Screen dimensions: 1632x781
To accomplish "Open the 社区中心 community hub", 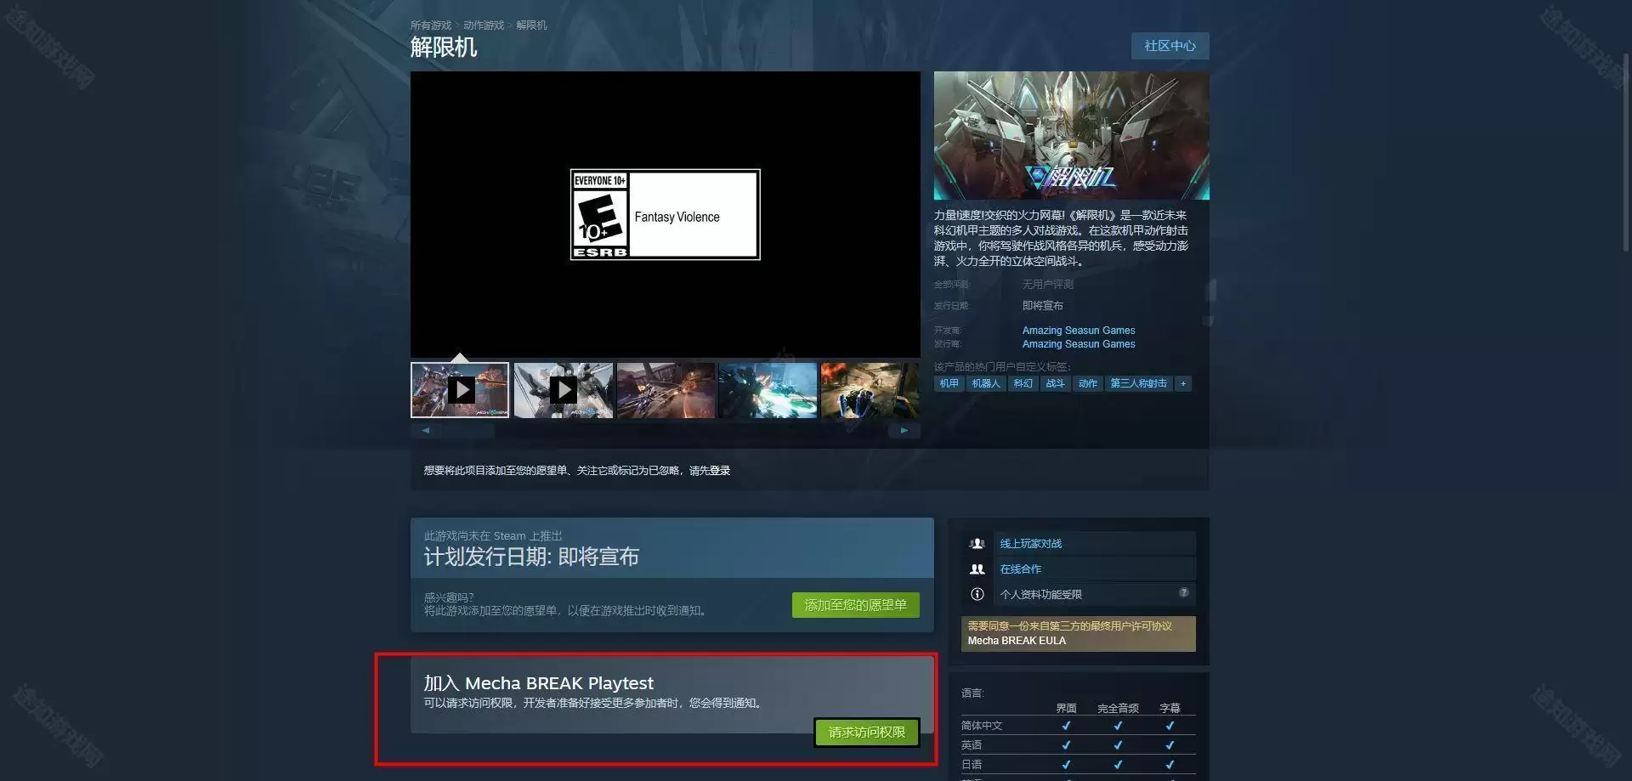I will 1170,46.
